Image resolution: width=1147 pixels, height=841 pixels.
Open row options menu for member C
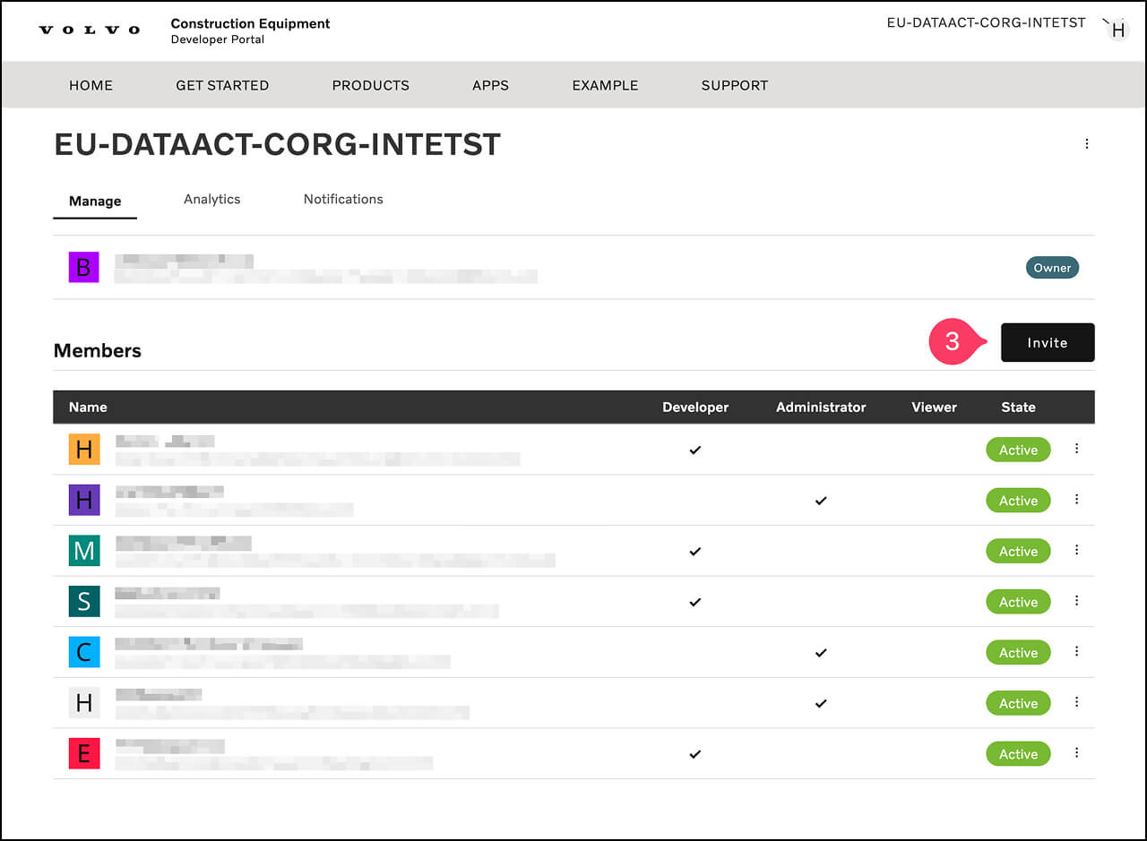[x=1076, y=651]
